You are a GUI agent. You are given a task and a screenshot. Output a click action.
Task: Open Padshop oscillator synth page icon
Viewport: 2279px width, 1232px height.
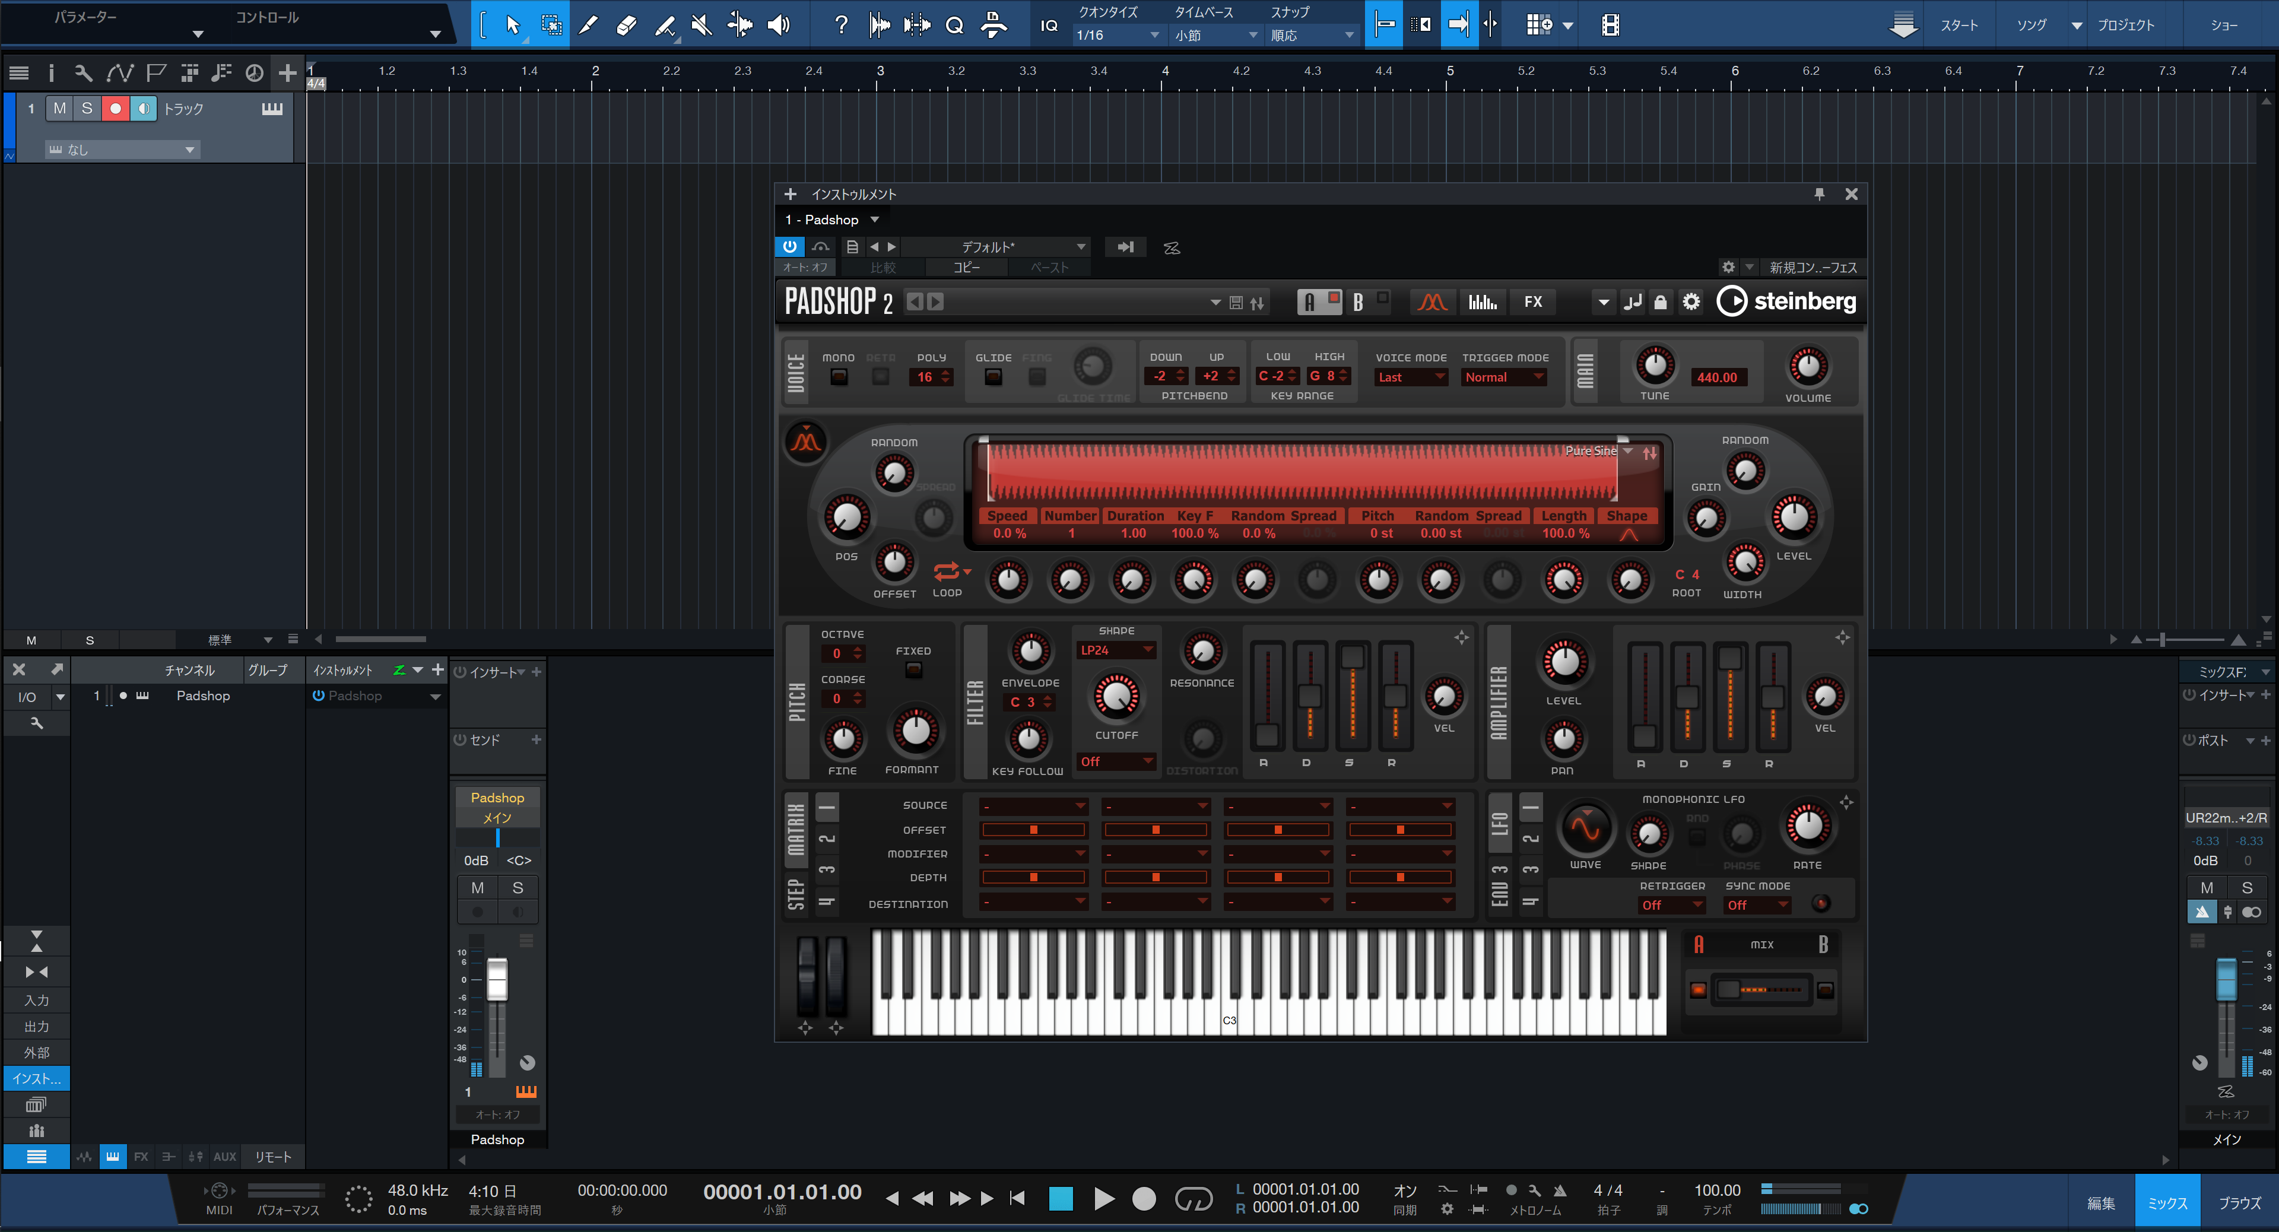1432,301
